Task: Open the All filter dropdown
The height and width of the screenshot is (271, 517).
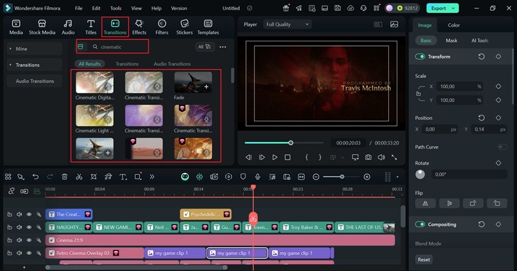Action: 204,46
